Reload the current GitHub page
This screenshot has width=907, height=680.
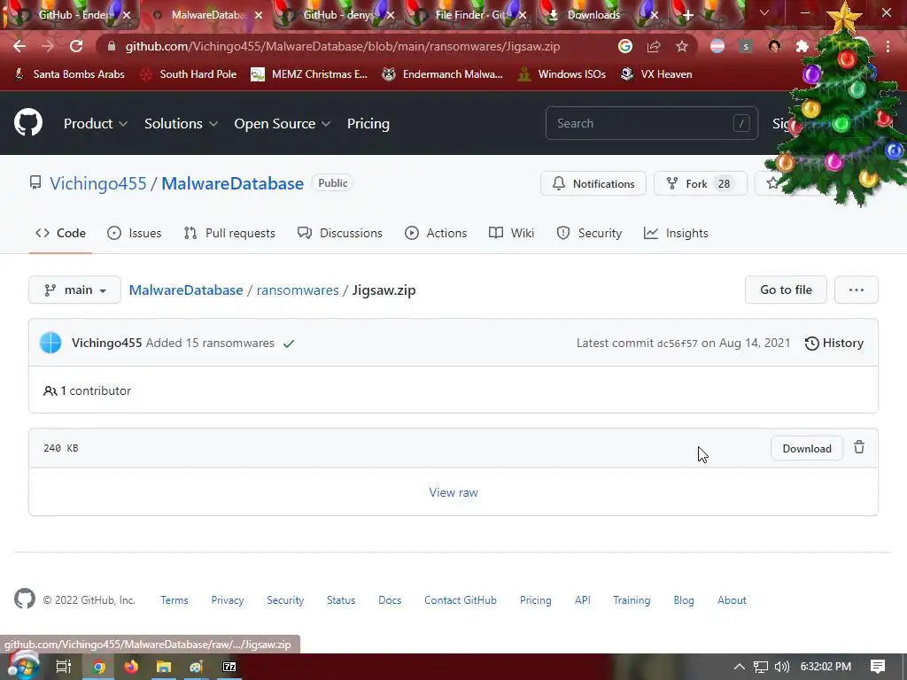[76, 46]
